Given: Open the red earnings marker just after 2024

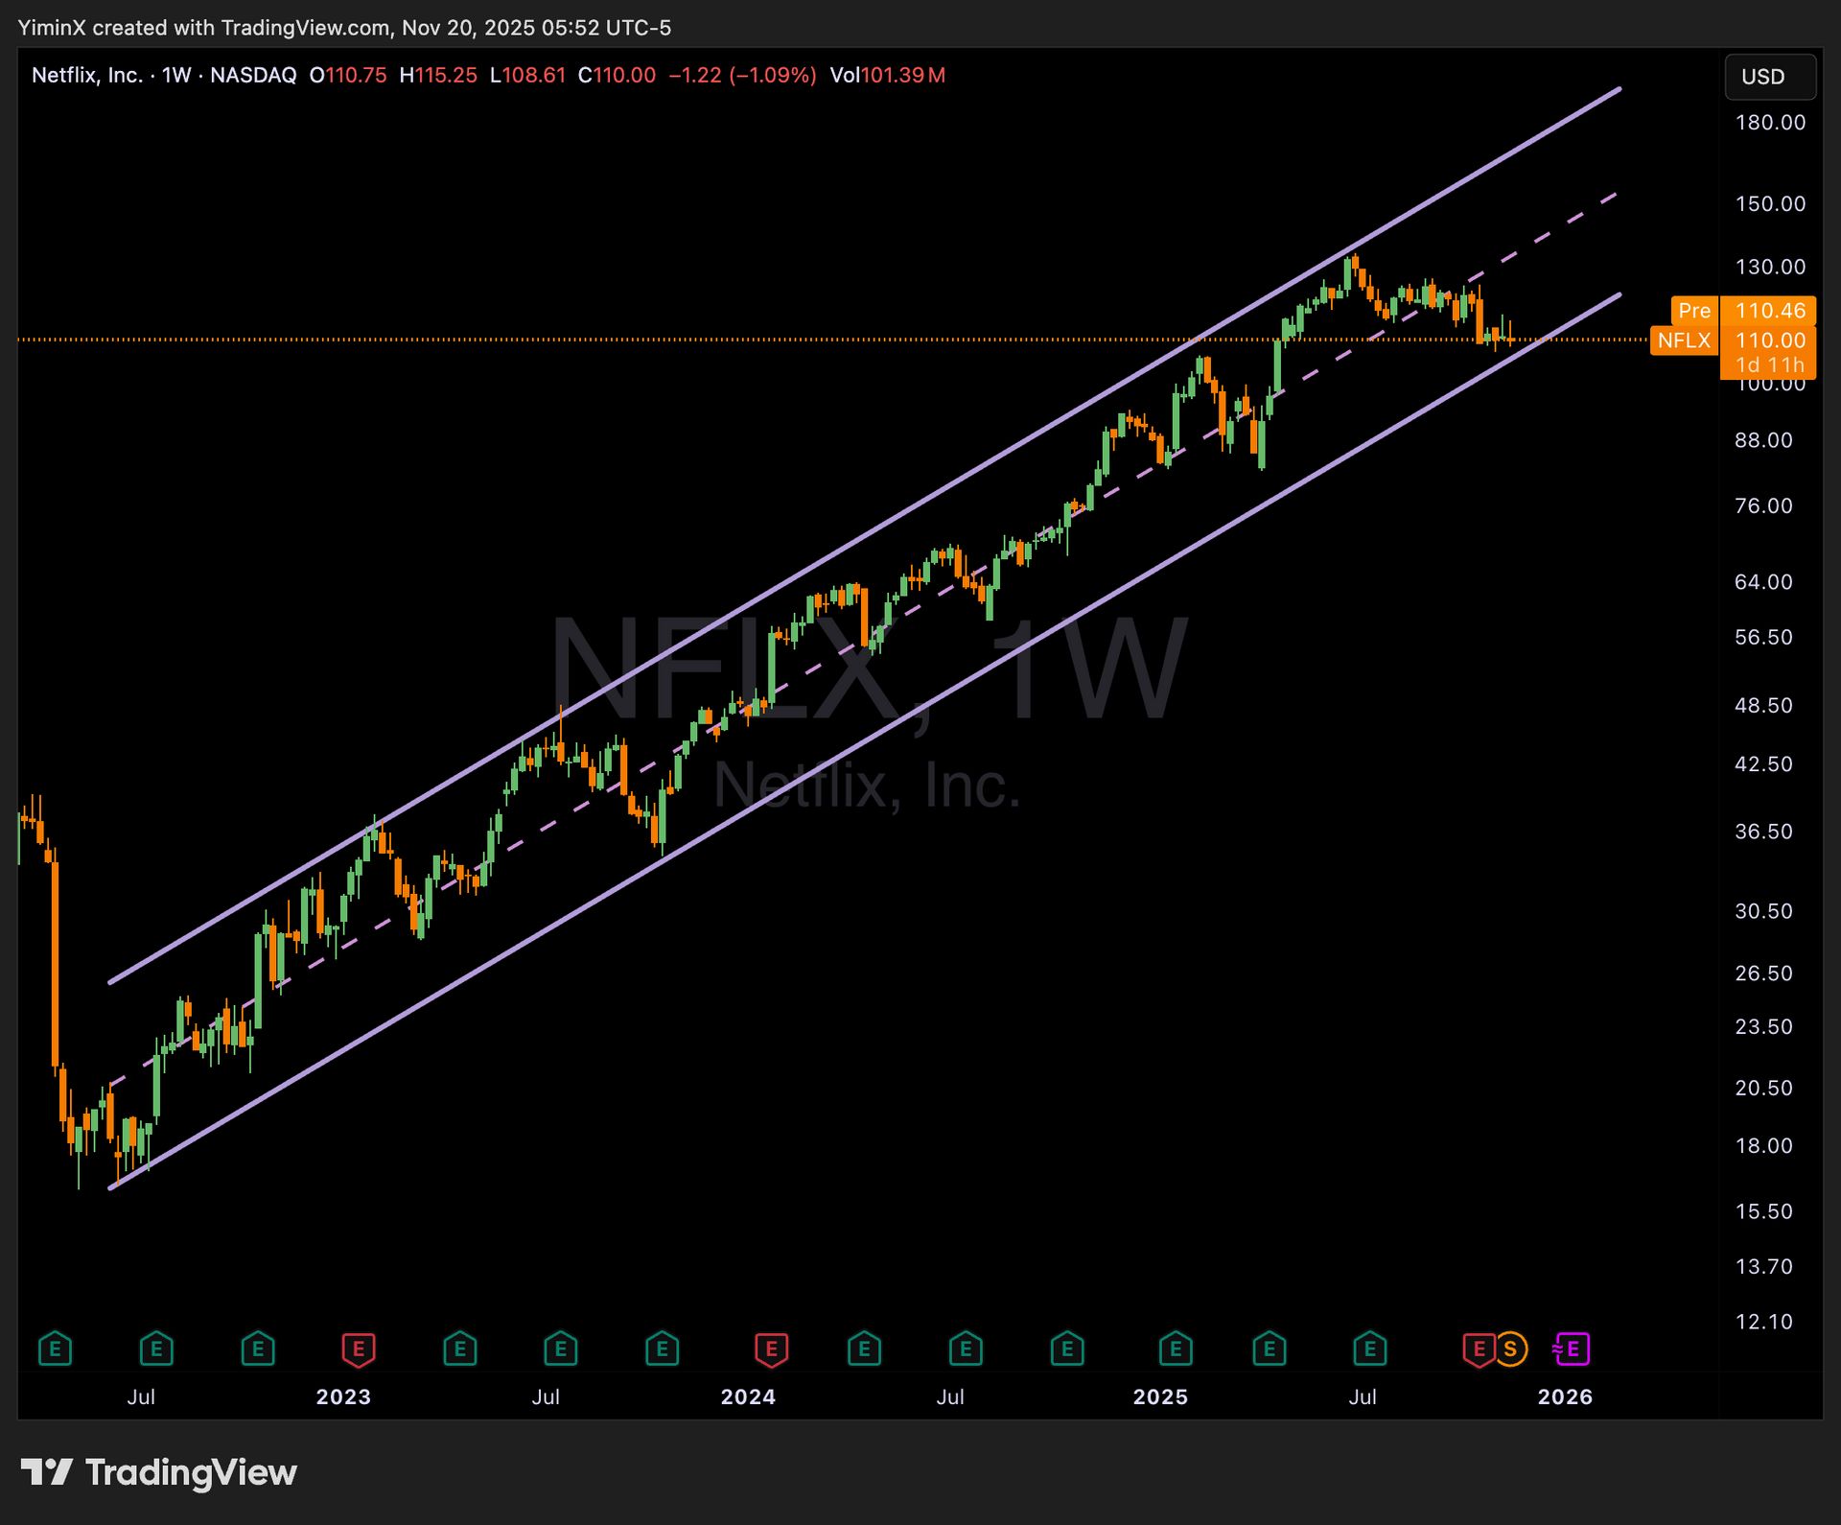Looking at the screenshot, I should 771,1349.
